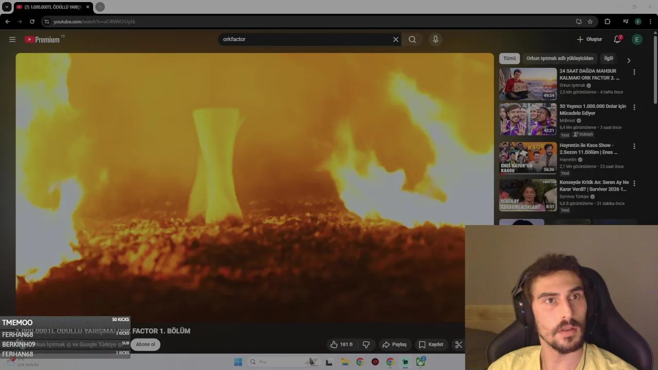The width and height of the screenshot is (658, 370).
Task: Open 24 SAAT DAĞDA MAHSUR KALMAK thumbnail
Action: 527,84
